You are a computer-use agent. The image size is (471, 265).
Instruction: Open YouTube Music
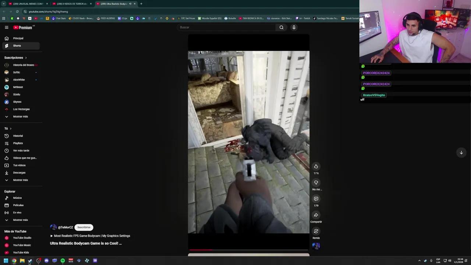21,245
